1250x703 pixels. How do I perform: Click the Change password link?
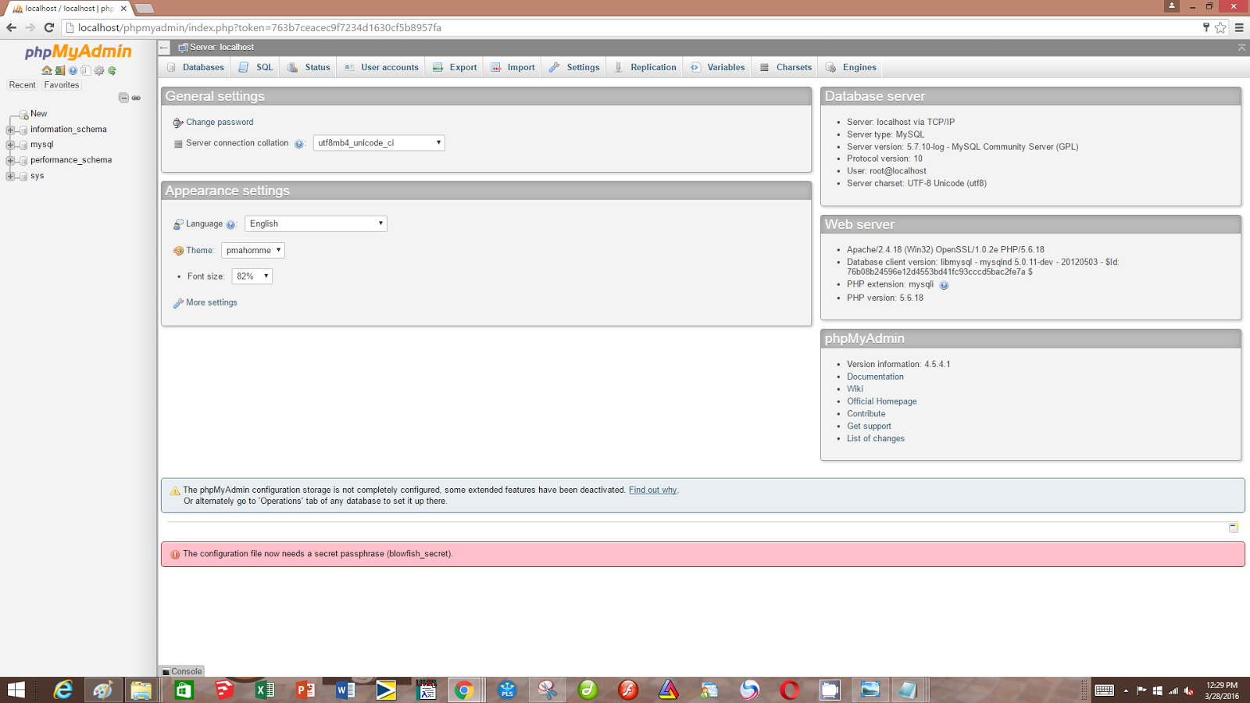tap(220, 123)
